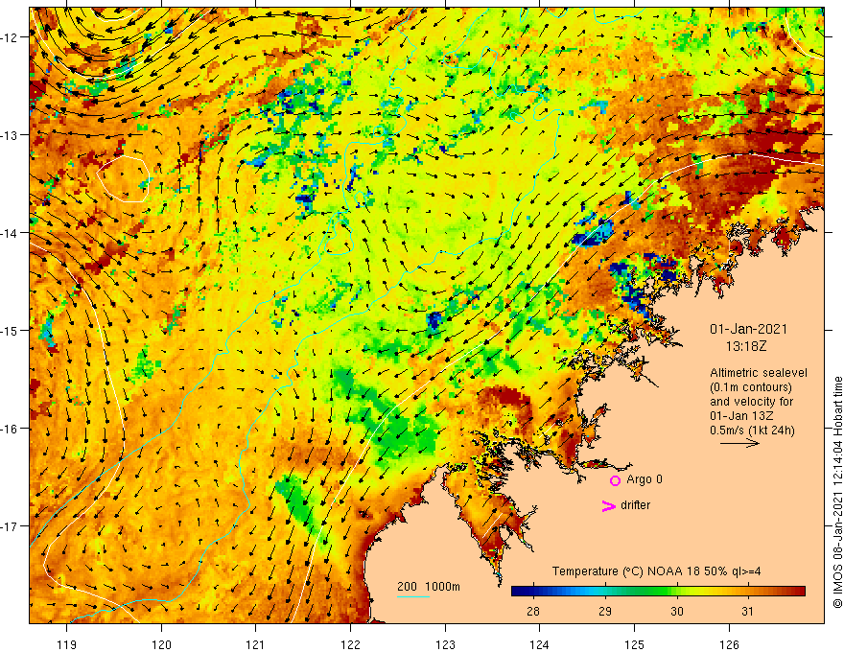844x652 pixels.
Task: Click the 0.5m/s velocity scale arrow
Action: (x=739, y=443)
